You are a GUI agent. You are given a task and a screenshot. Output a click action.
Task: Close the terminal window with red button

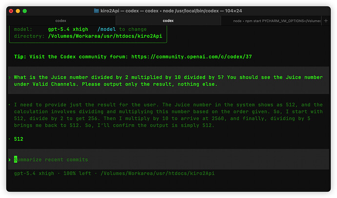click(x=11, y=11)
